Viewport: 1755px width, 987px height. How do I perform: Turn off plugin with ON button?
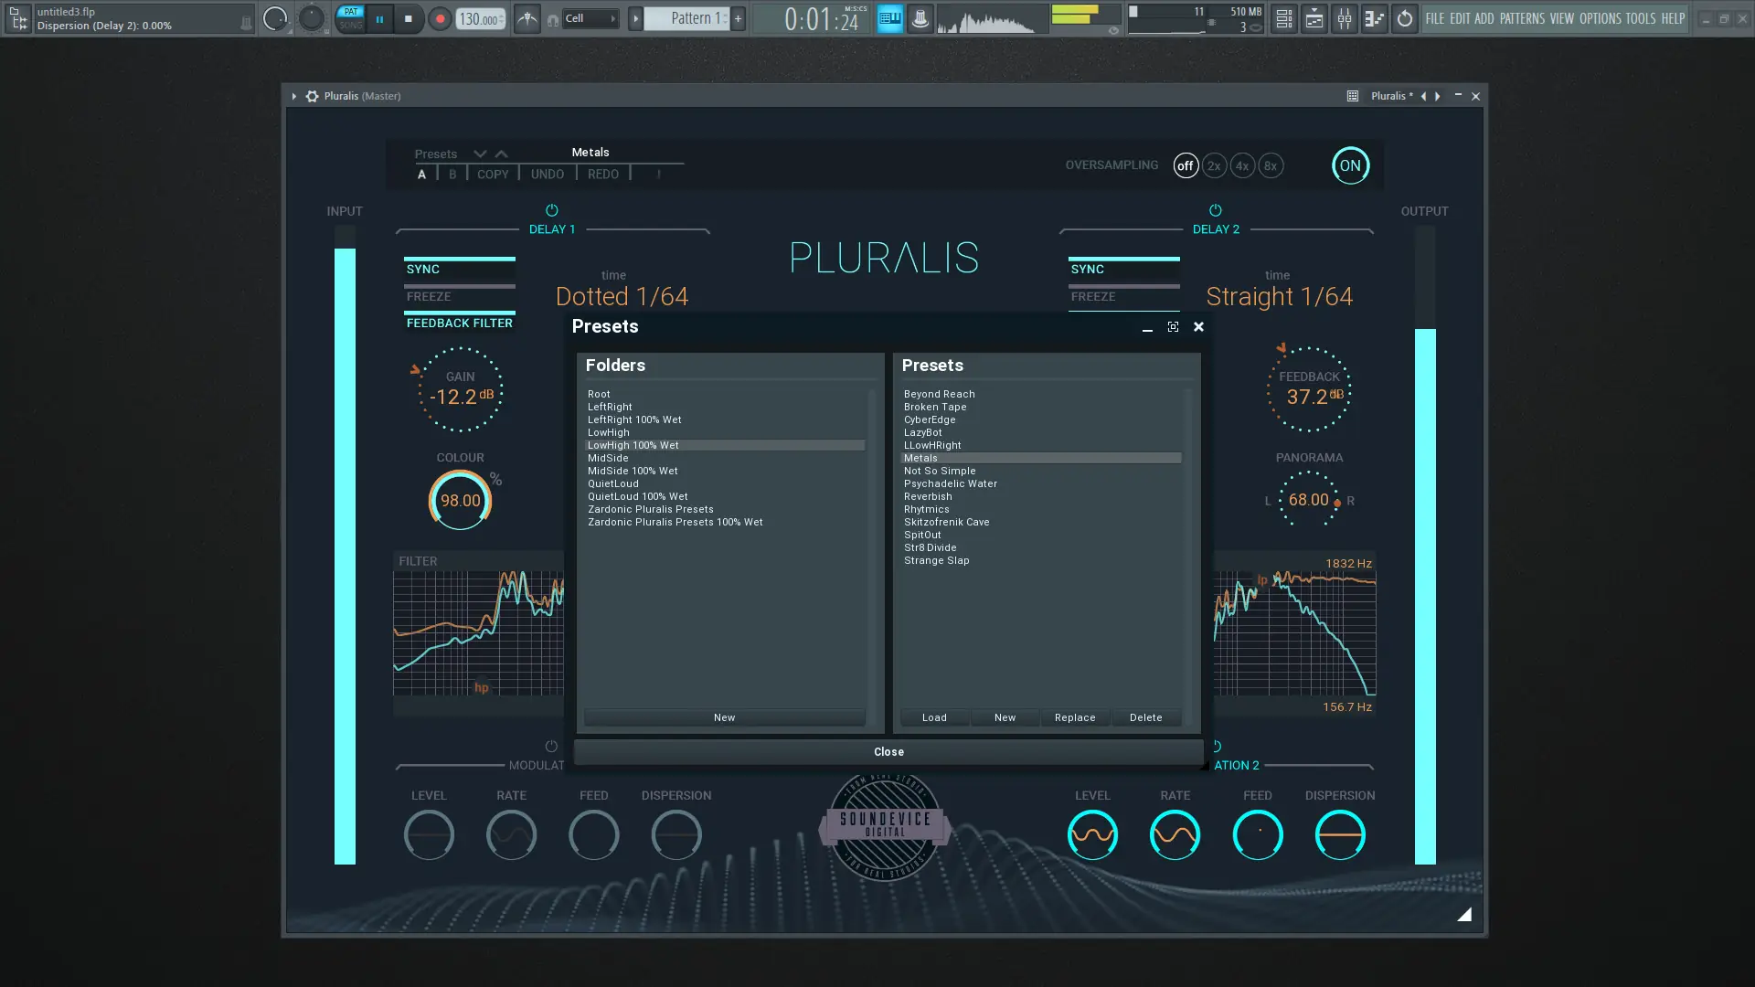pyautogui.click(x=1350, y=165)
